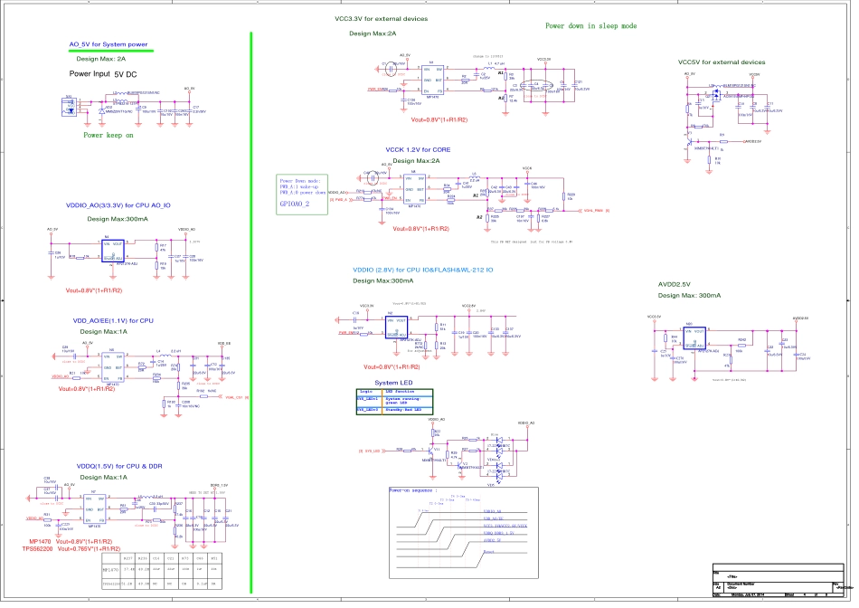Click the Power down in sleep mode label
The height and width of the screenshot is (608, 859).
[590, 26]
